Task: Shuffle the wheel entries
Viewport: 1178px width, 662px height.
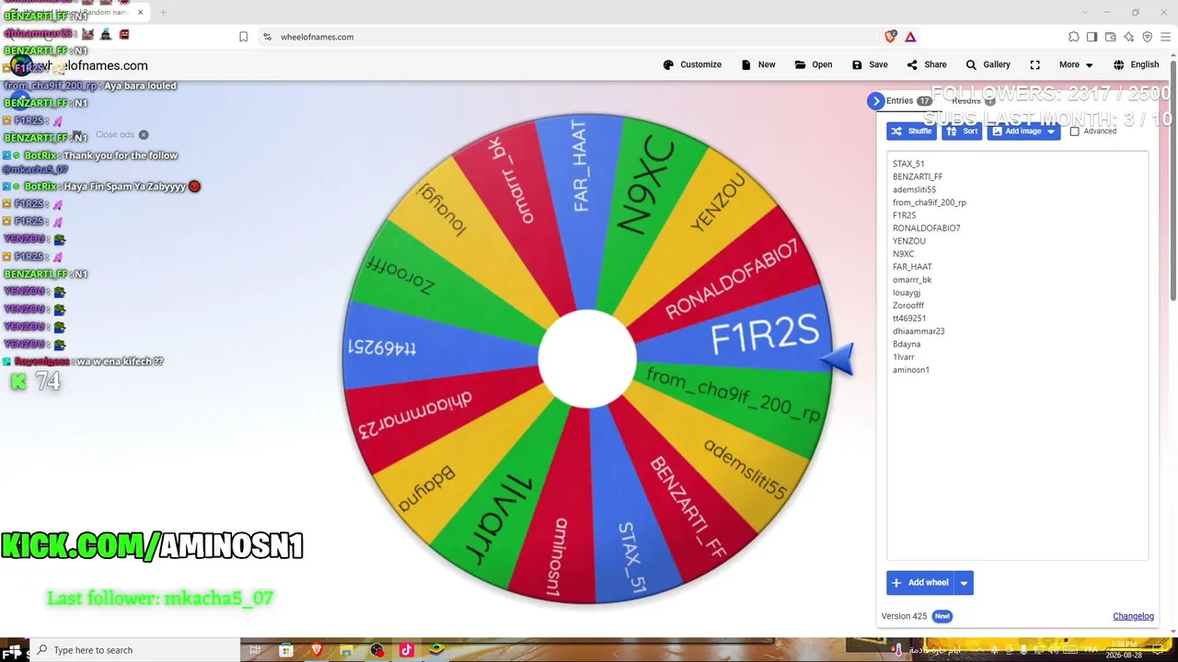Action: (911, 131)
